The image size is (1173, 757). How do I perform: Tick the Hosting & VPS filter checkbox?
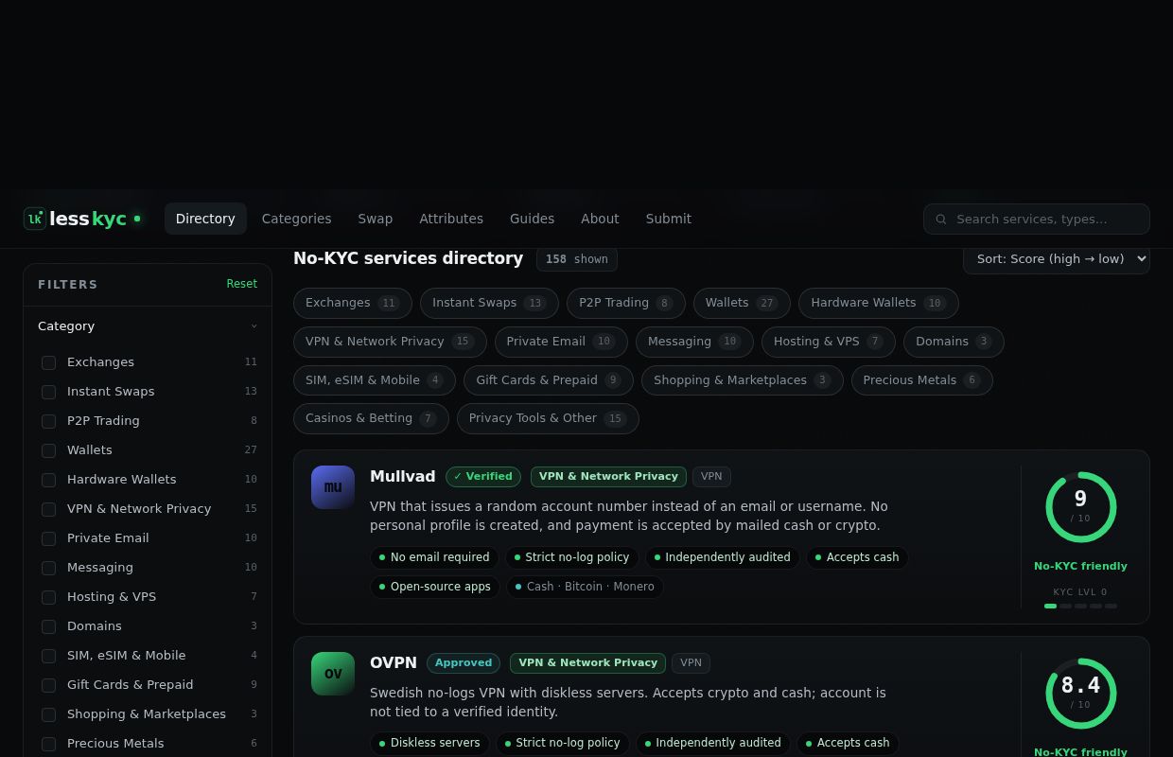48,597
